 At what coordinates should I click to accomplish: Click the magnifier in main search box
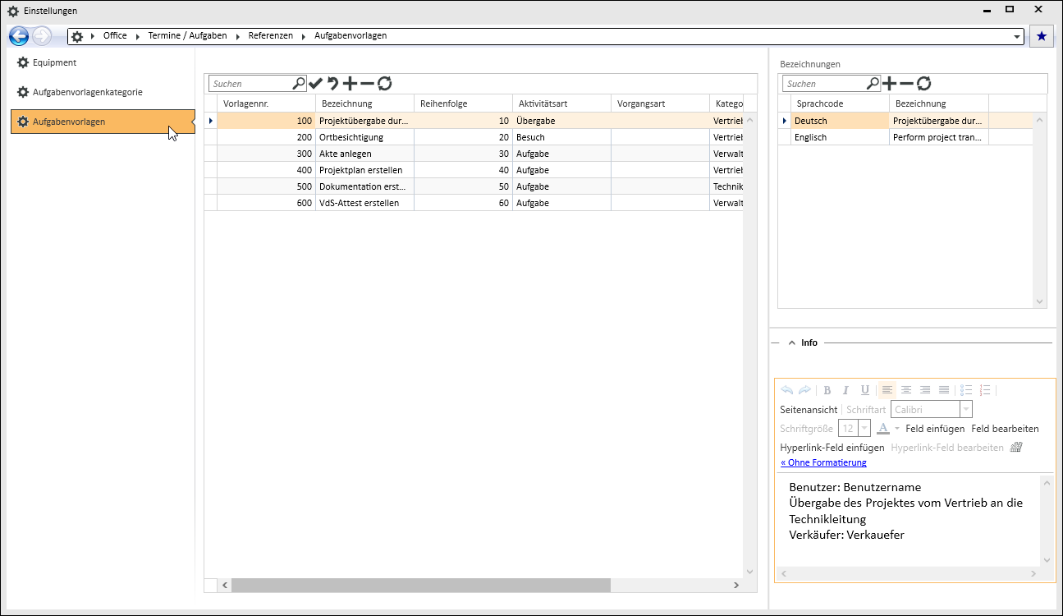[x=299, y=83]
